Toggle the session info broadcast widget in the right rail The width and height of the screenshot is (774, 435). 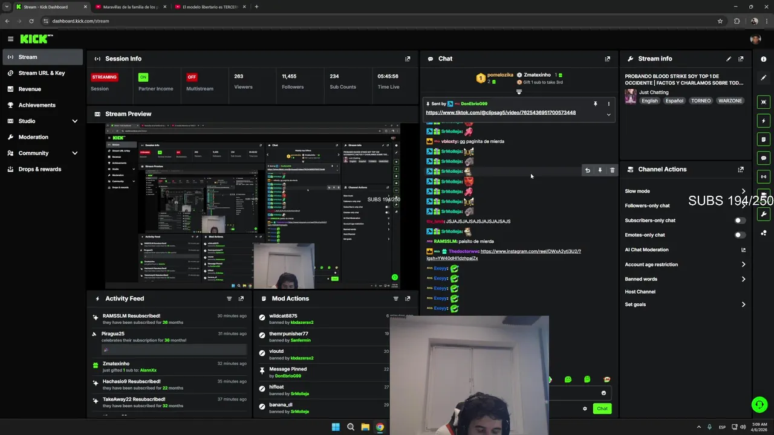(x=764, y=177)
